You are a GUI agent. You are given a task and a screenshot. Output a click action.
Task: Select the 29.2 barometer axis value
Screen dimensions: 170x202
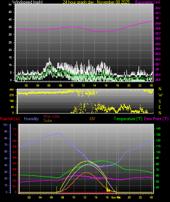pos(158,59)
